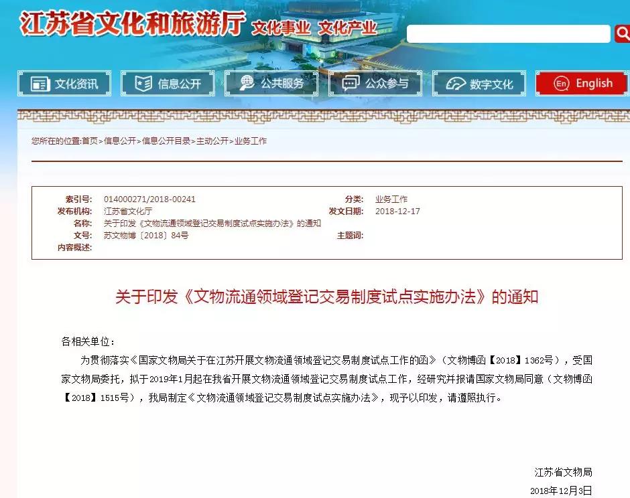Click the red search magnifier icon
Viewport: 630px width, 498px height.
pyautogui.click(x=623, y=33)
